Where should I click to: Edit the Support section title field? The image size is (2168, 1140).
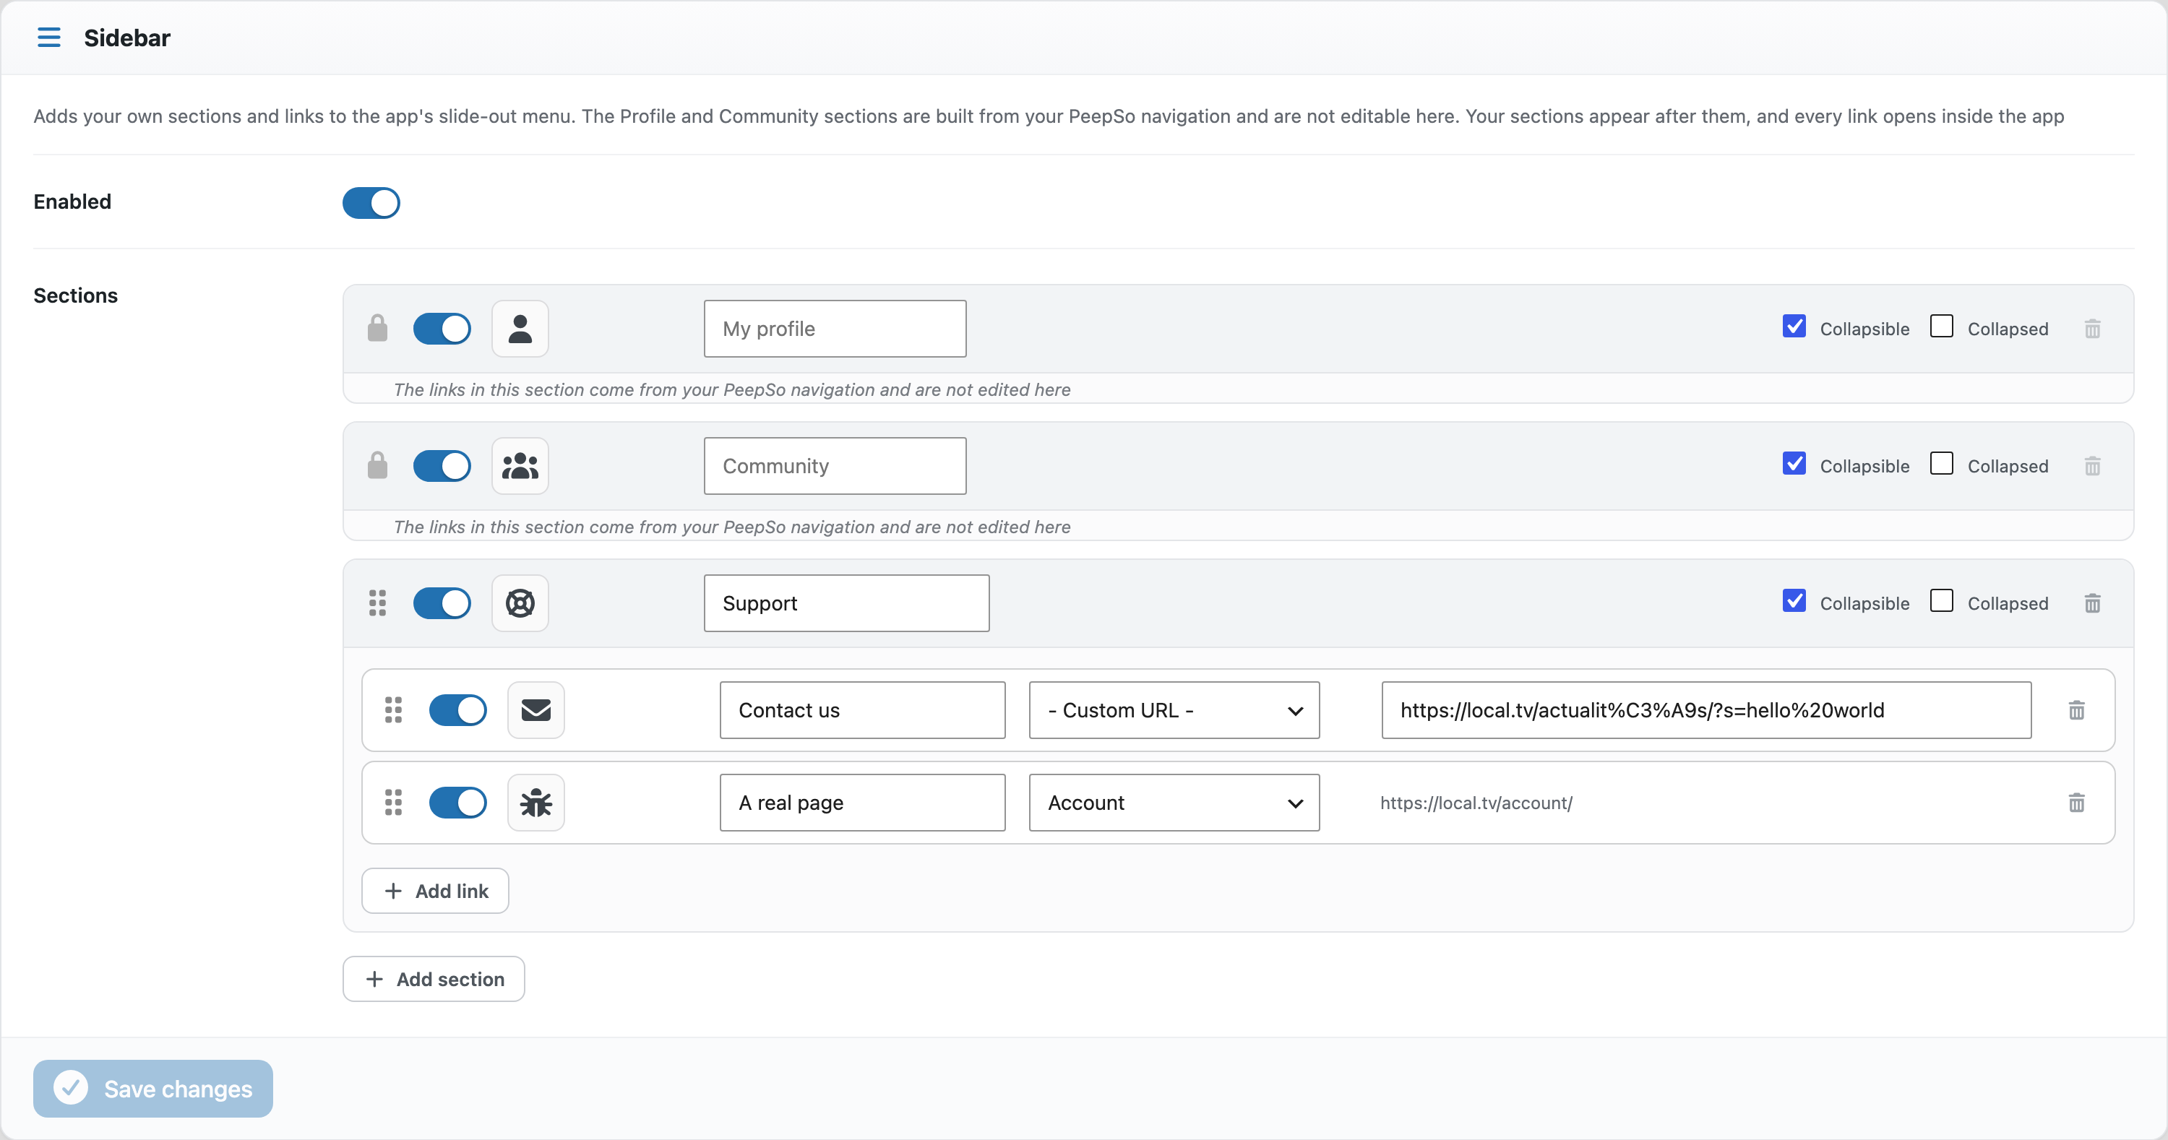point(847,603)
